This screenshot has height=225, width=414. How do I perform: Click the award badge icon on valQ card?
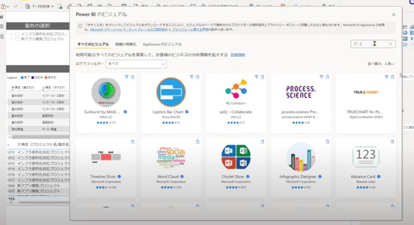coord(257,77)
